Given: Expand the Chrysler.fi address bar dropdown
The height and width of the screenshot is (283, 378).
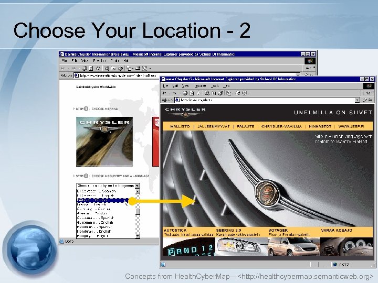Looking at the screenshot, I should (x=357, y=100).
